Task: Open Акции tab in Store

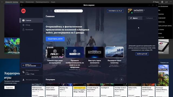Action: click(53, 2)
